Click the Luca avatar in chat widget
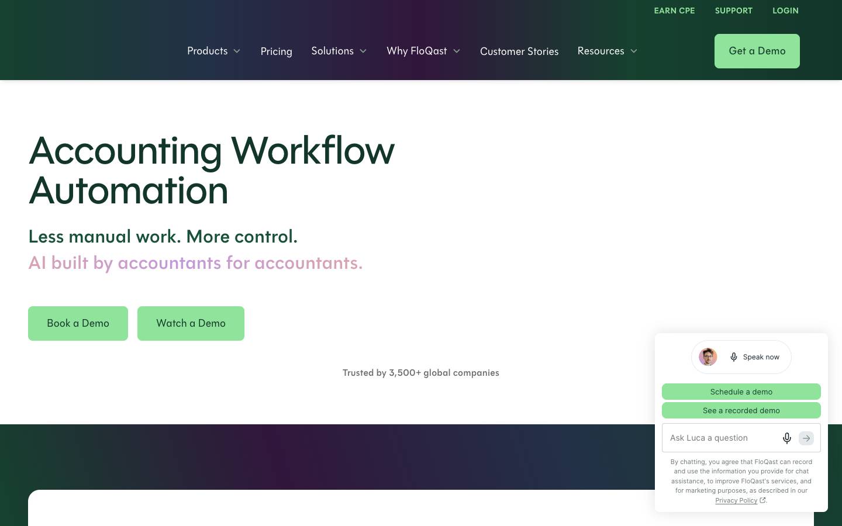Viewport: 842px width, 526px height. [x=708, y=357]
